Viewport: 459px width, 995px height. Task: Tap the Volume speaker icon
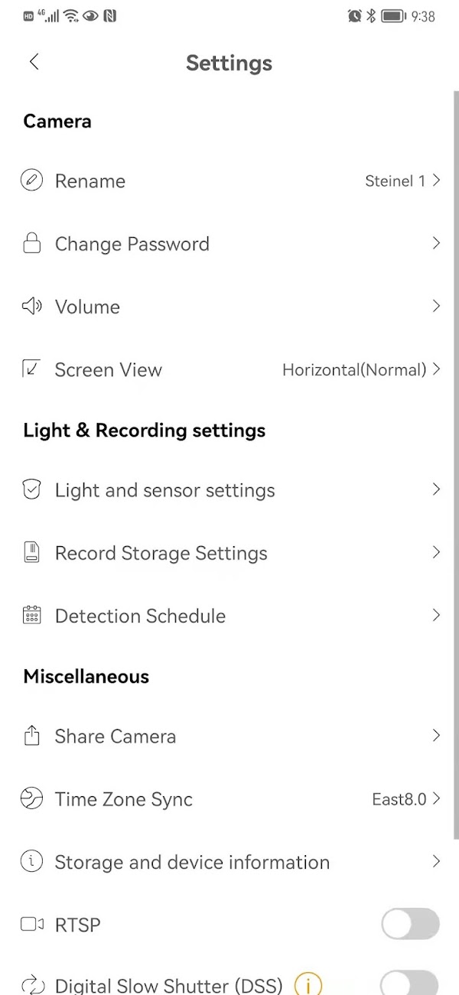coord(31,307)
